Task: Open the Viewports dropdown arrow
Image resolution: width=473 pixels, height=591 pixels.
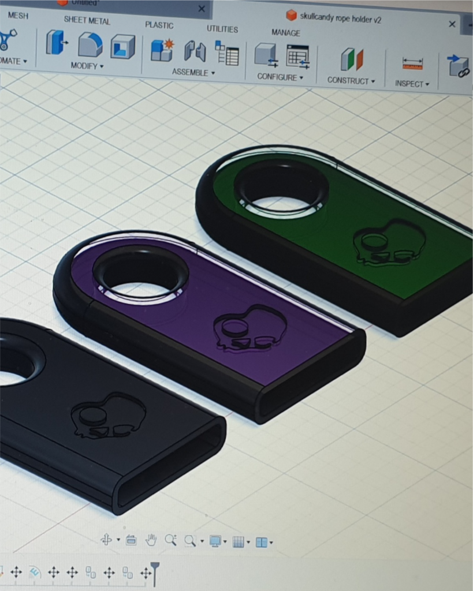Action: coord(271,543)
